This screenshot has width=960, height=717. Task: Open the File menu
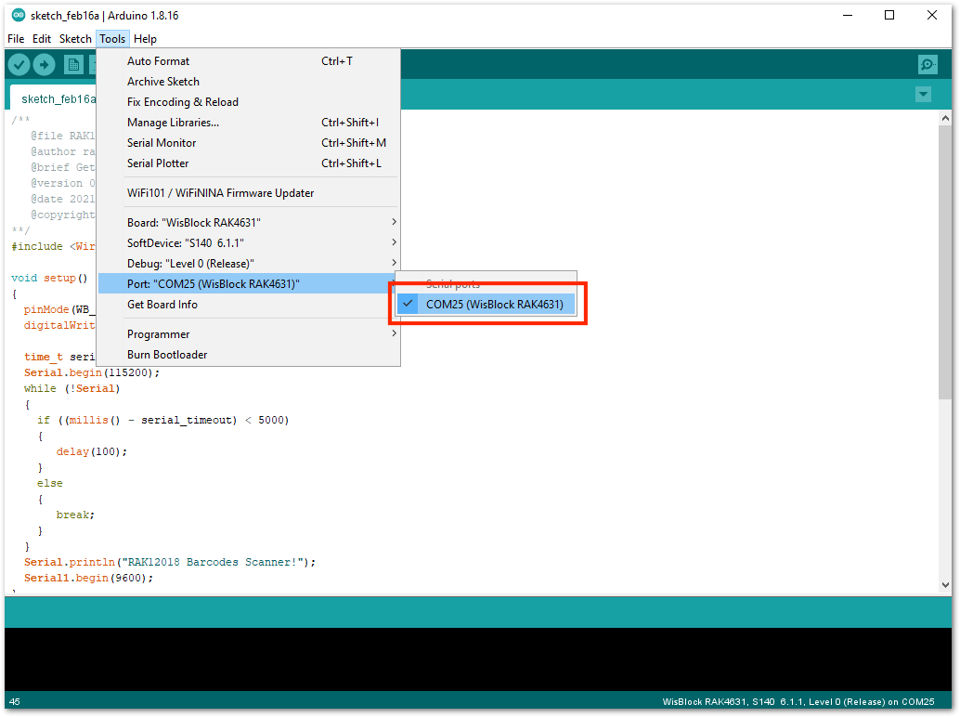point(16,39)
